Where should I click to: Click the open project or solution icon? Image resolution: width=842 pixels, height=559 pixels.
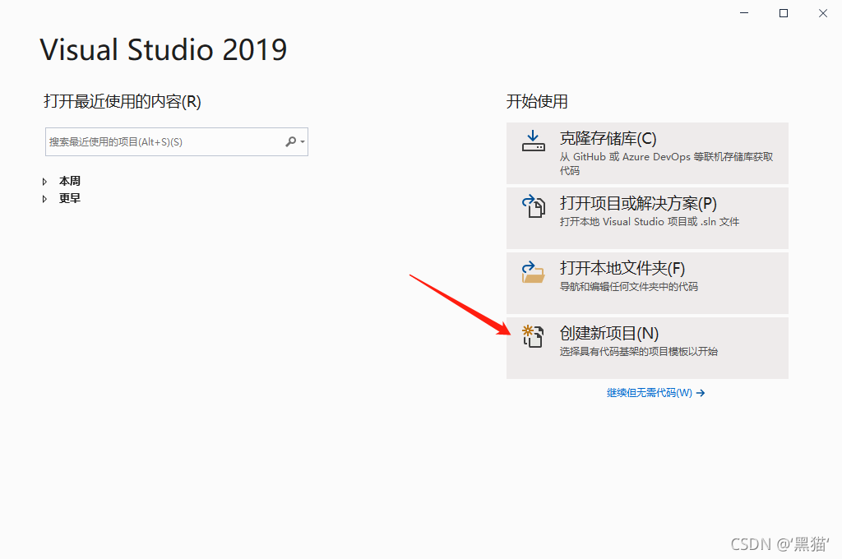click(x=533, y=206)
